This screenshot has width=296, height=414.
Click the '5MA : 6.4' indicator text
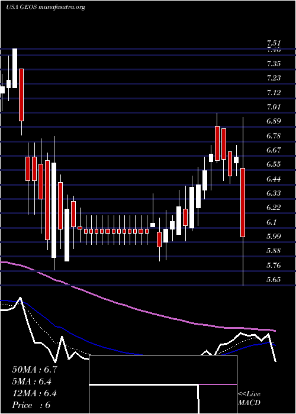[x=32, y=381]
